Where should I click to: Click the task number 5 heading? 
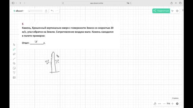(x=23, y=24)
